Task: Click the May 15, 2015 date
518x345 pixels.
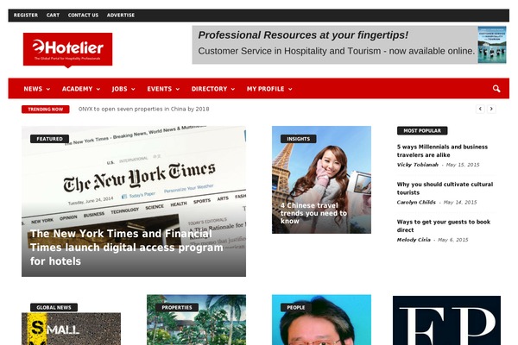Action: [463, 165]
